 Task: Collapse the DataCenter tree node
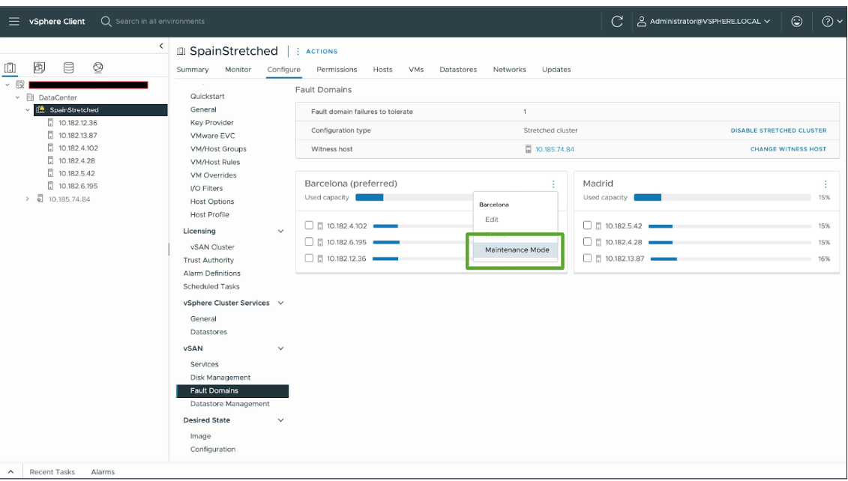17,97
